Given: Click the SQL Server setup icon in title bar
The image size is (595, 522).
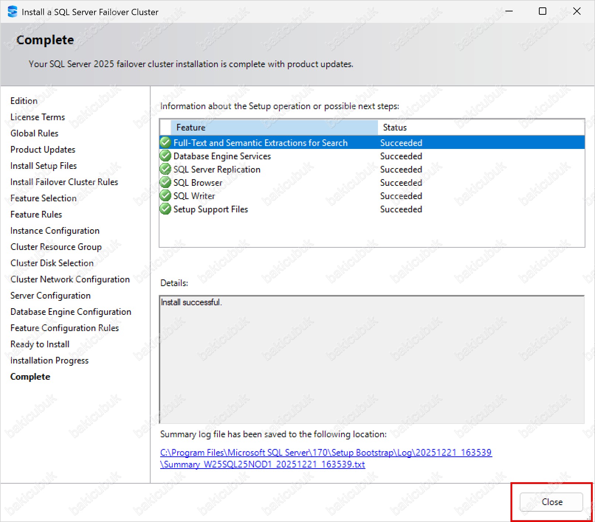Looking at the screenshot, I should tap(13, 12).
